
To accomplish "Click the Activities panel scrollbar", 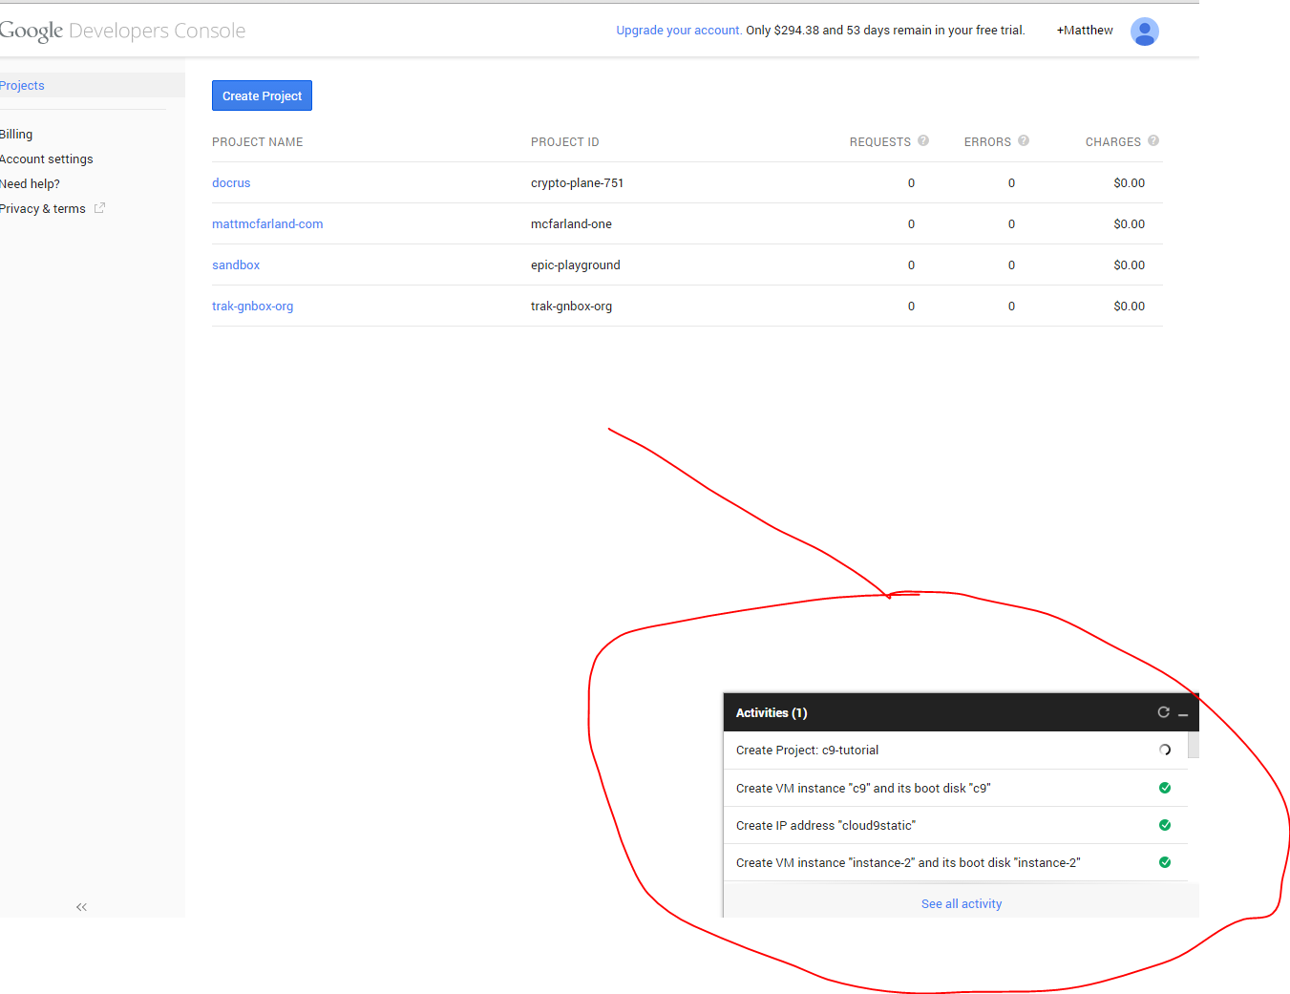I will point(1194,745).
